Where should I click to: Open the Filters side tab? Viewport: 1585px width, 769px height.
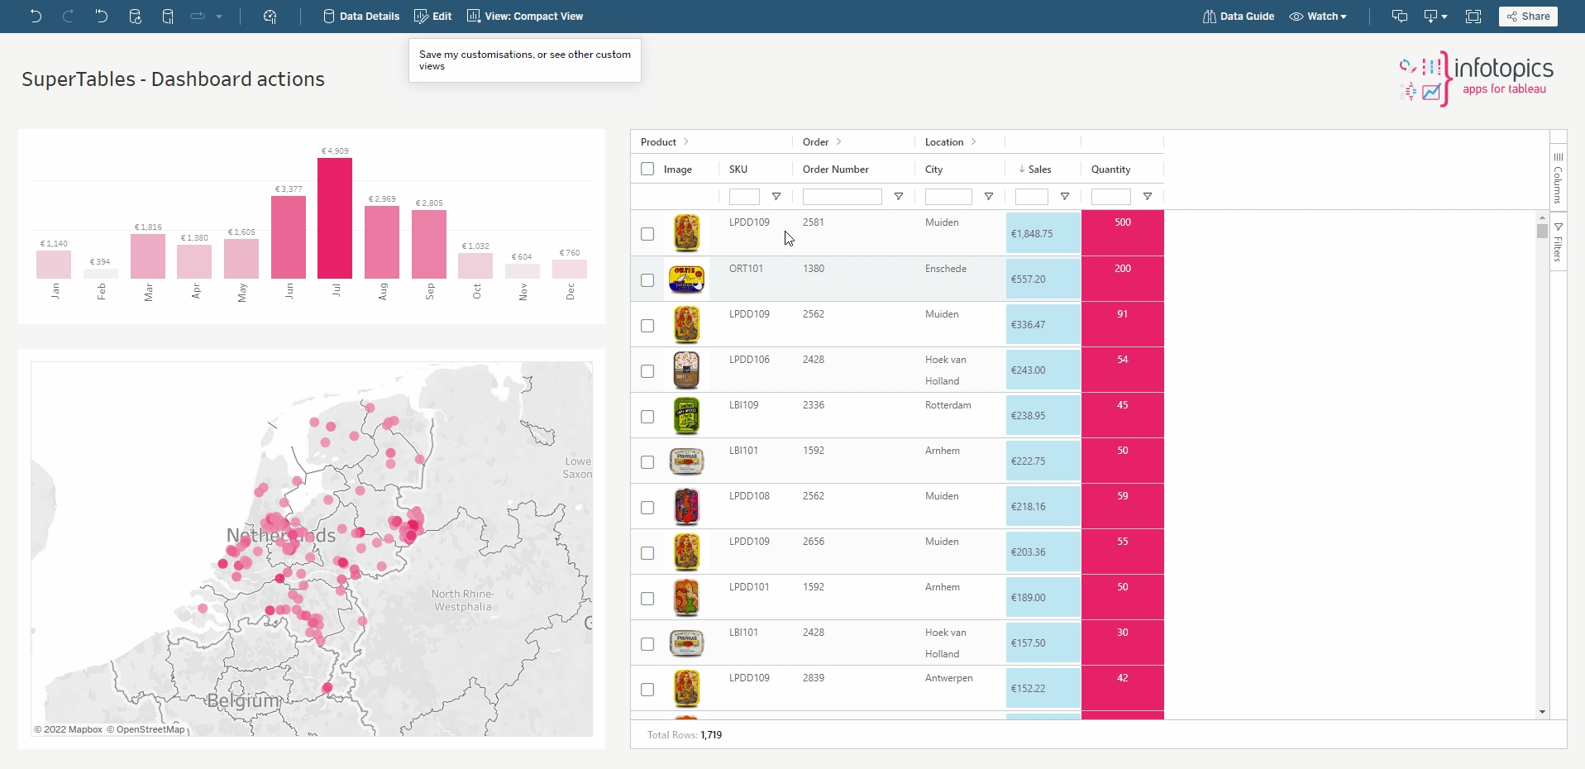point(1558,241)
